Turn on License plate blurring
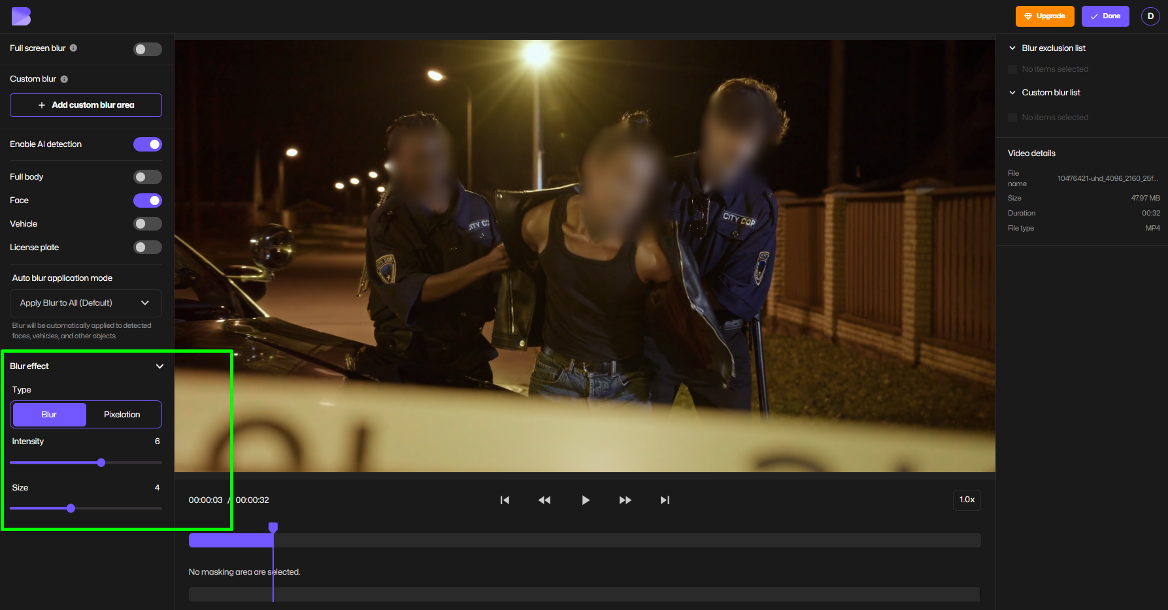1168x610 pixels. coord(148,247)
